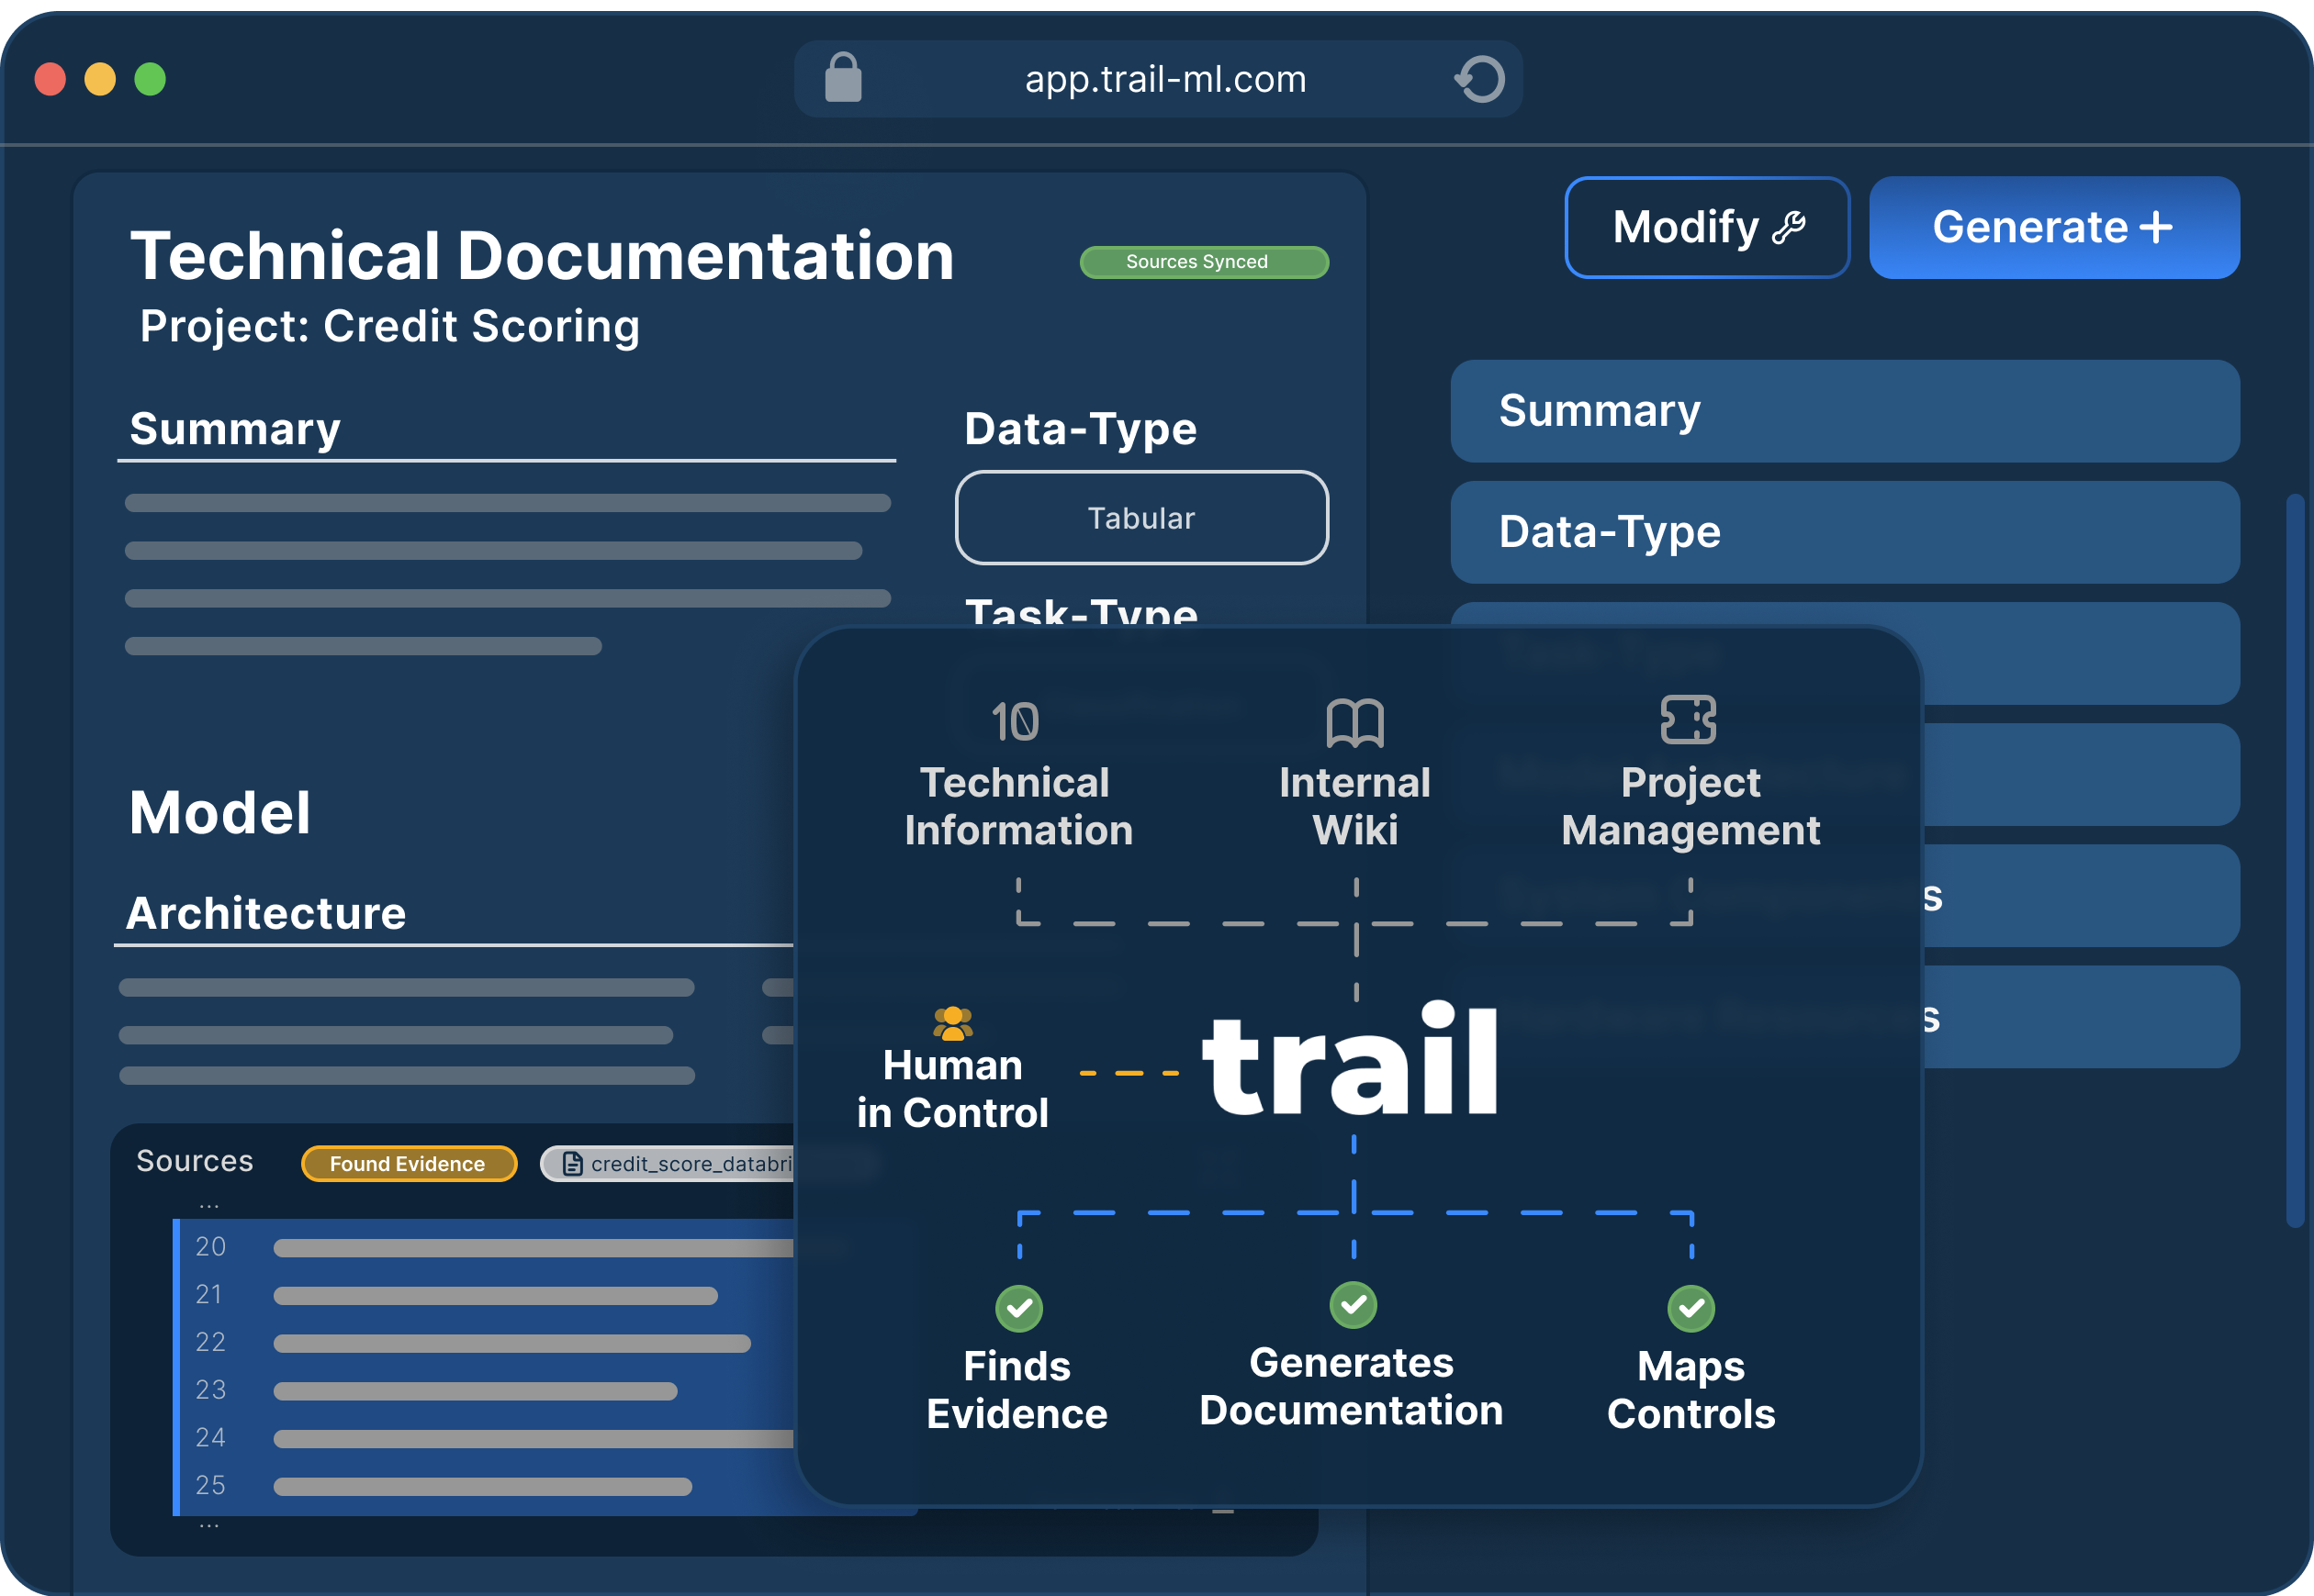2314x1596 pixels.
Task: Click the file icon on credit_score_databri chip
Action: [572, 1164]
